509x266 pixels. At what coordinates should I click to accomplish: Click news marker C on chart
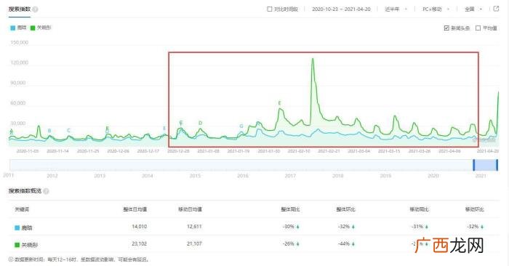68,130
